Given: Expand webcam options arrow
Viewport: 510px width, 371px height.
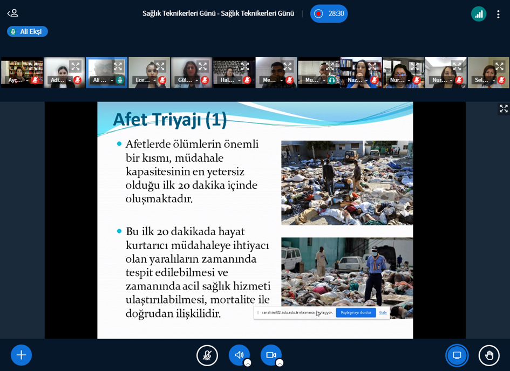Looking at the screenshot, I should pos(280,363).
